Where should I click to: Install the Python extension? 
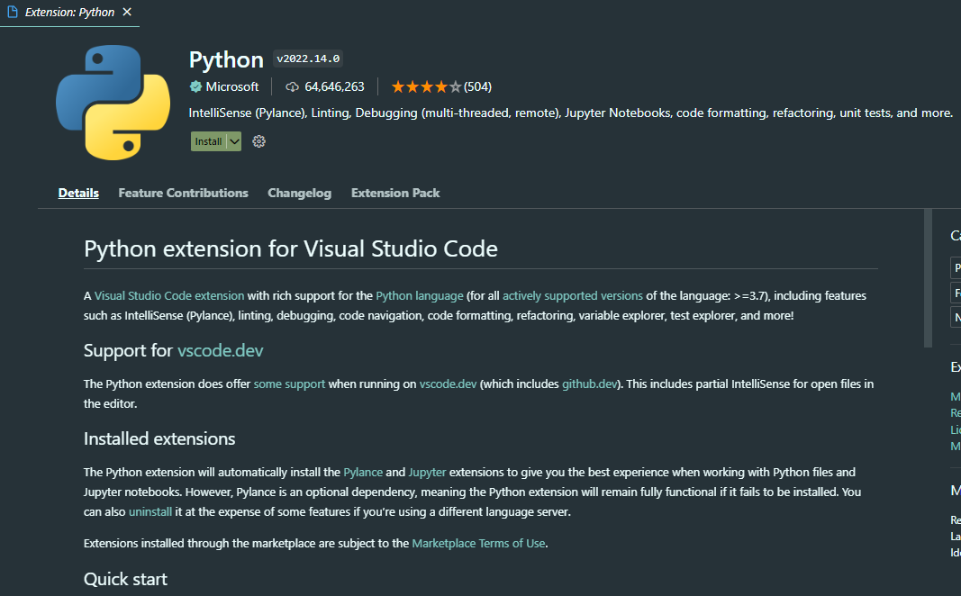pos(208,141)
